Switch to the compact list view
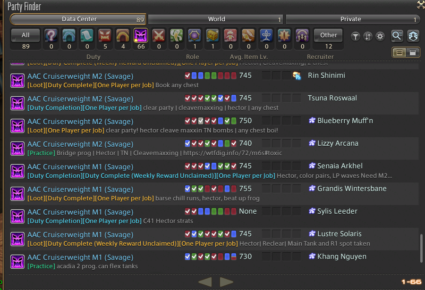The width and height of the screenshot is (425, 290). coord(413,52)
